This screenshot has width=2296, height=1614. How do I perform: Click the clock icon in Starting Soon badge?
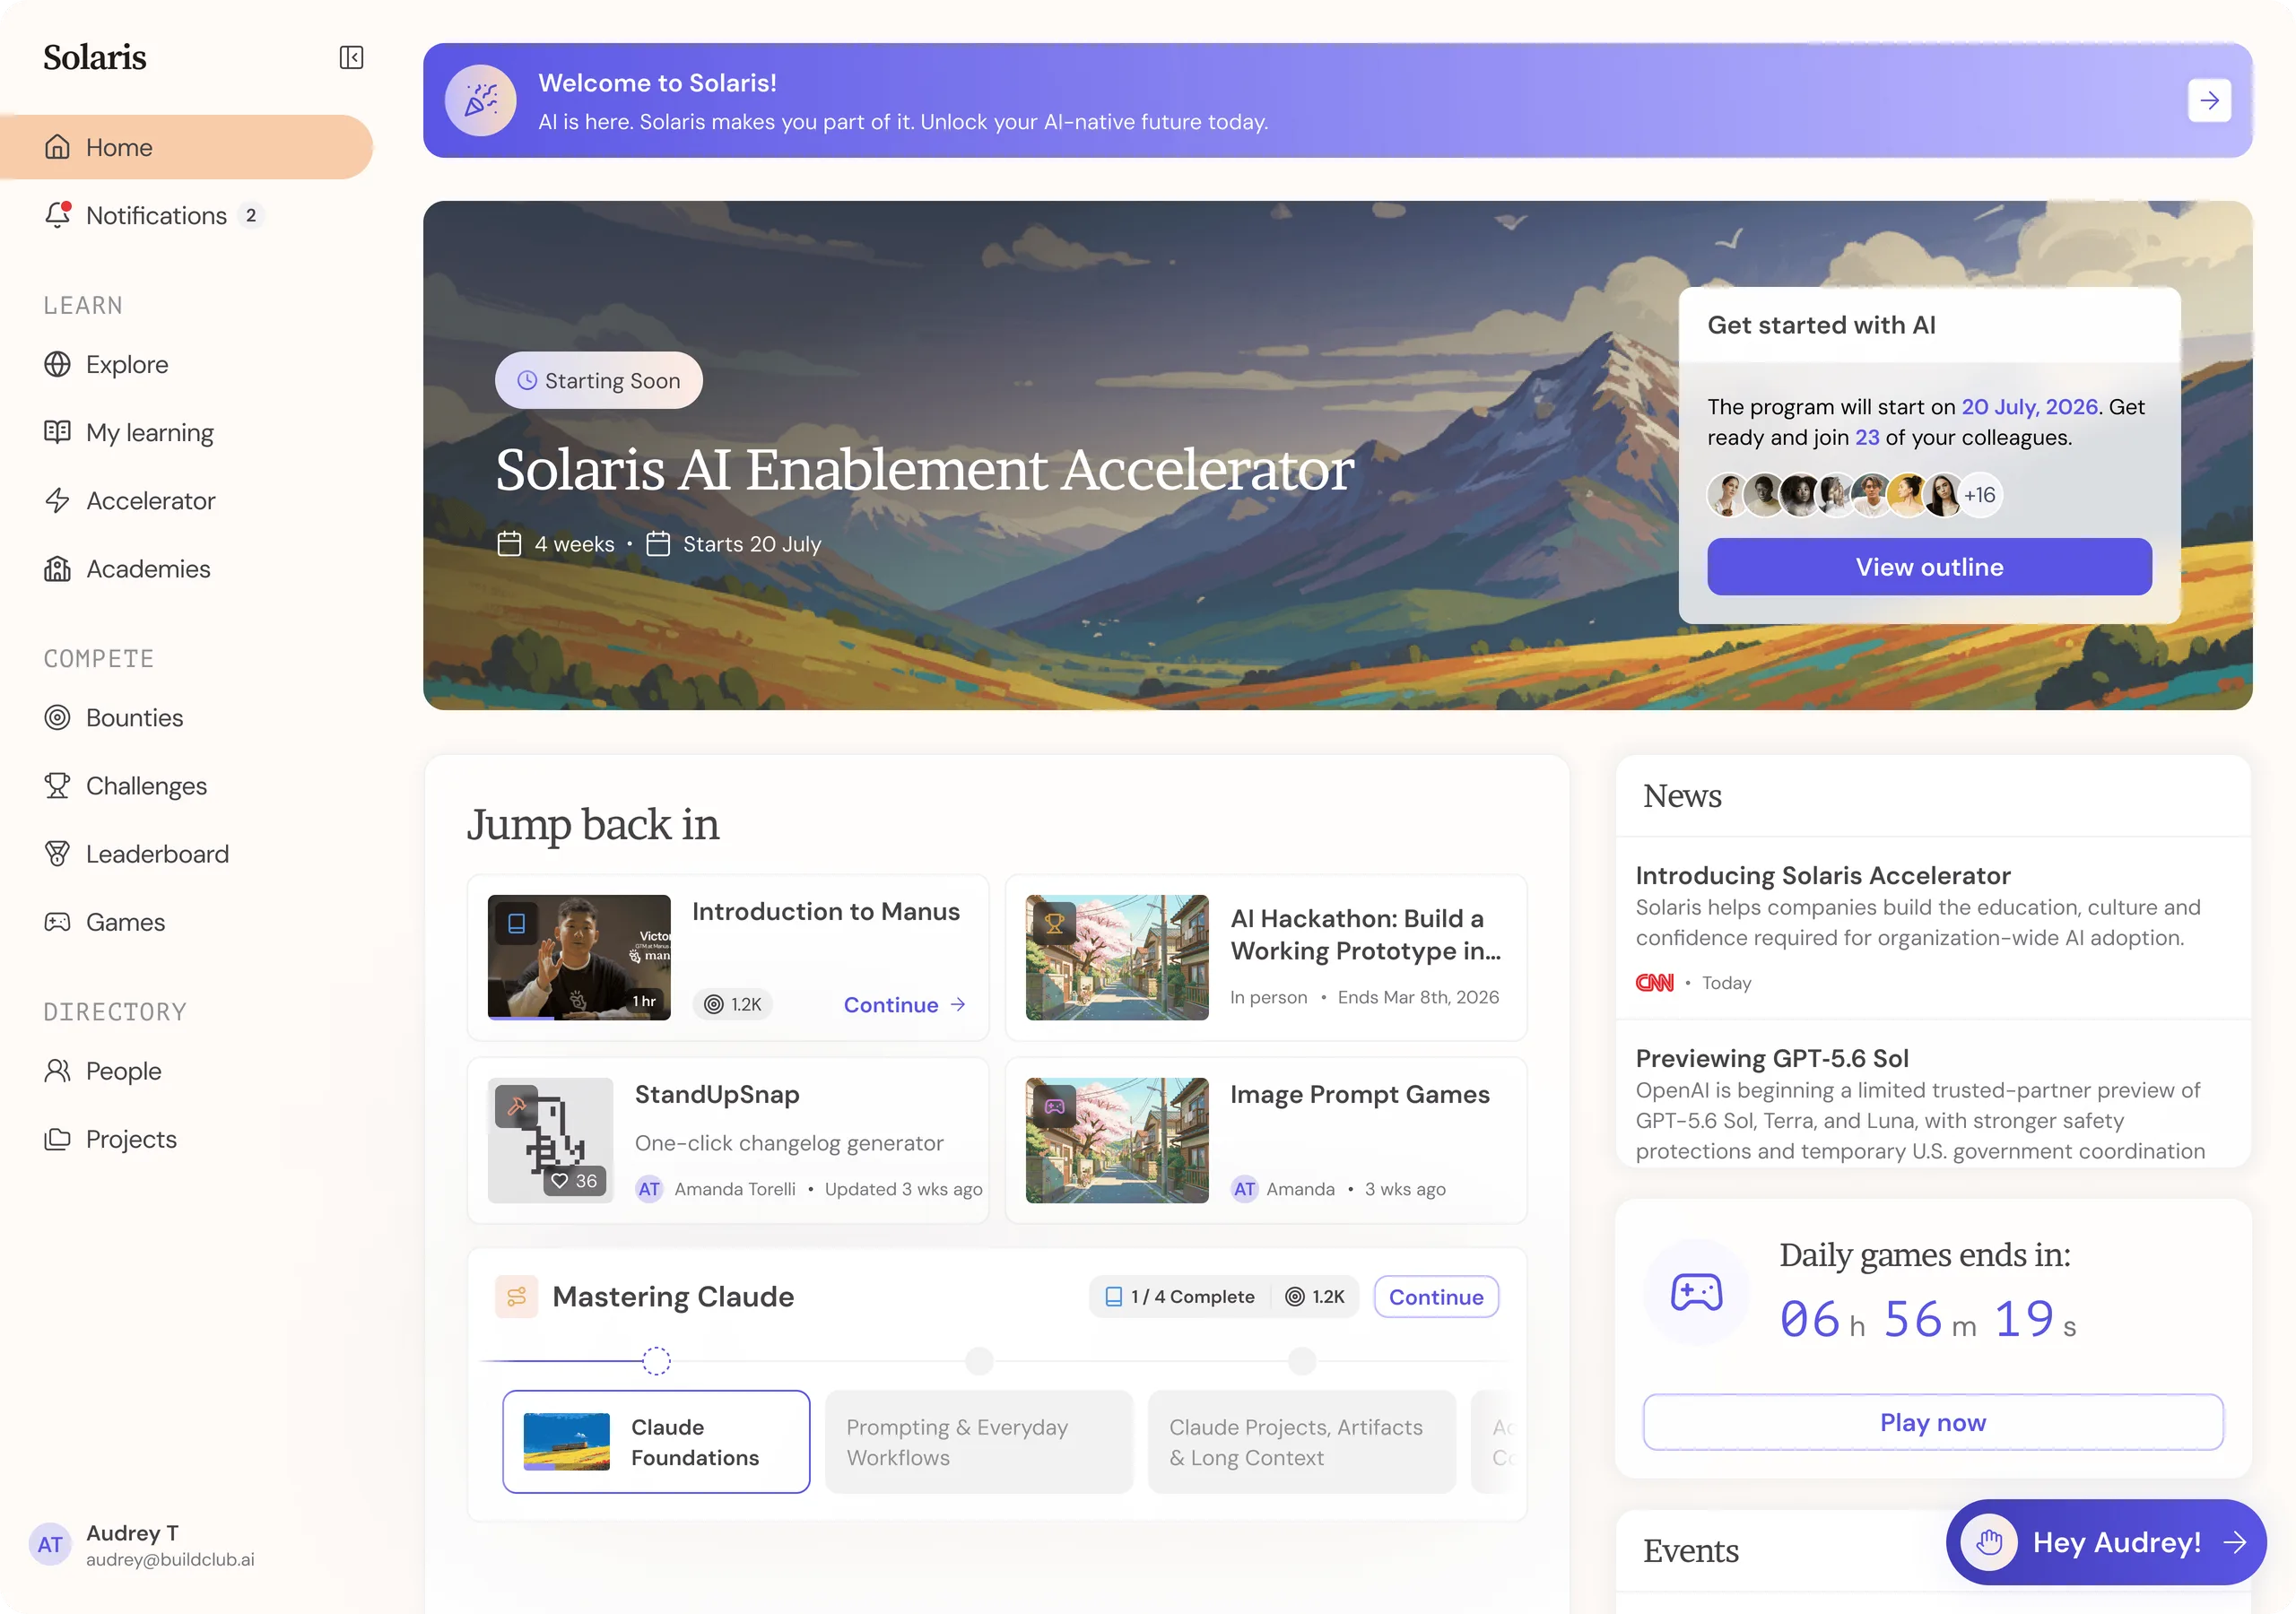[526, 380]
